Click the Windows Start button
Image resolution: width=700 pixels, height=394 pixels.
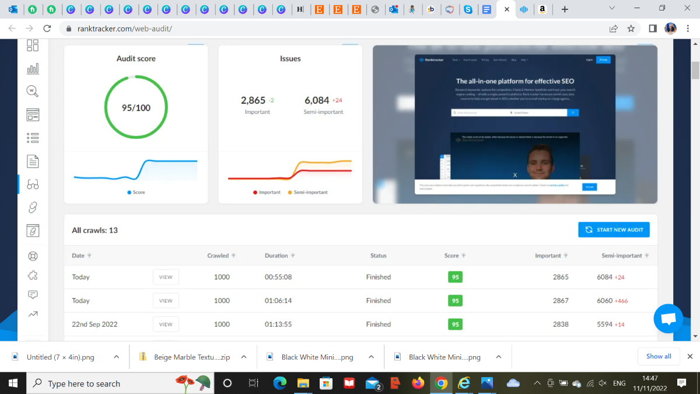13,383
